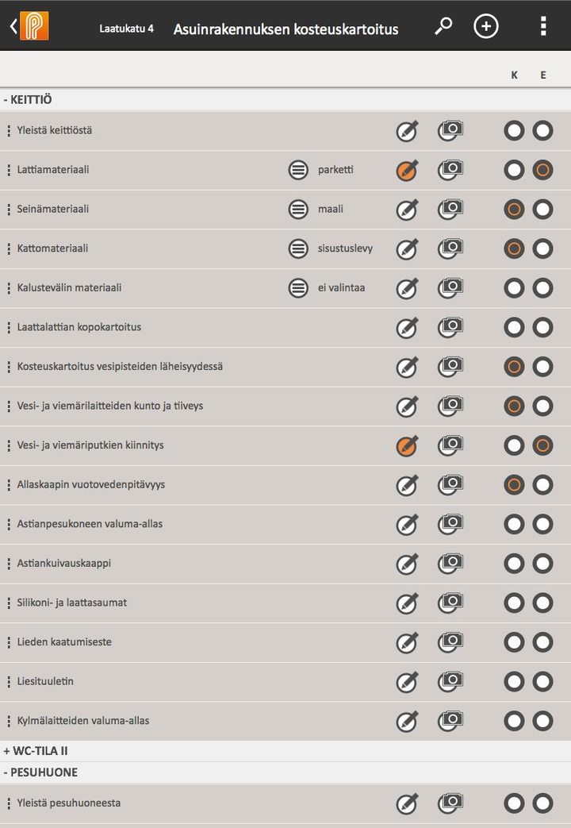Select the K radio on Kattomateriaali row
This screenshot has width=571, height=828.
514,248
